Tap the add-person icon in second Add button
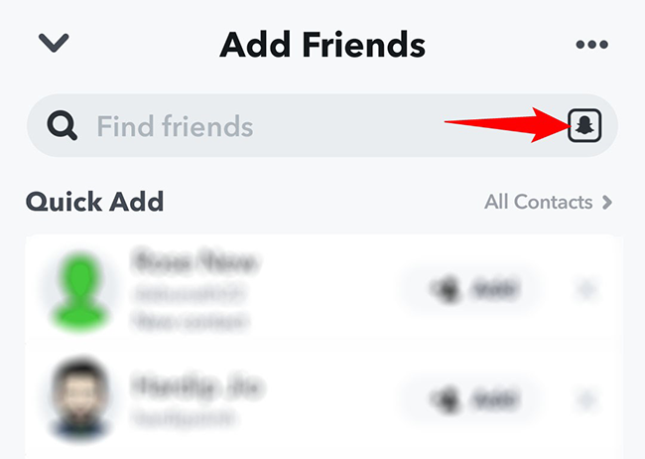This screenshot has width=645, height=459. (x=444, y=399)
